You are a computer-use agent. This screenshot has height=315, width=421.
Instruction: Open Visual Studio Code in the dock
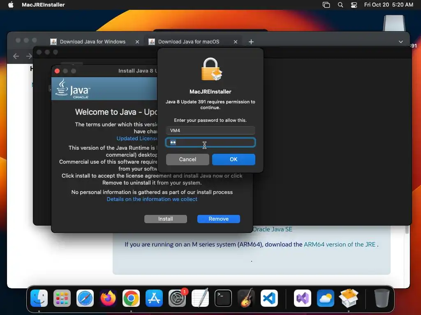(x=269, y=298)
